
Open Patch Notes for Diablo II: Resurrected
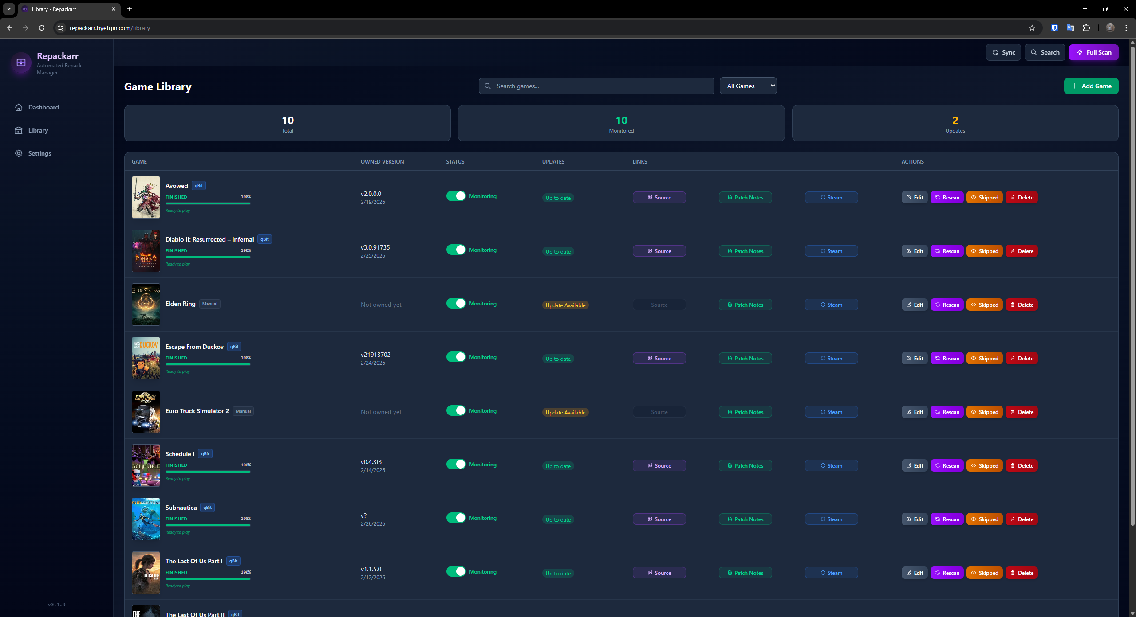(745, 251)
